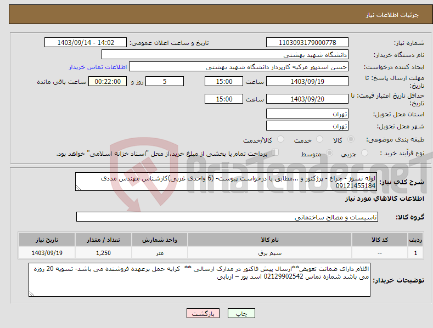Click the resize handle of description textarea
This screenshot has width=433, height=328.
[78, 188]
